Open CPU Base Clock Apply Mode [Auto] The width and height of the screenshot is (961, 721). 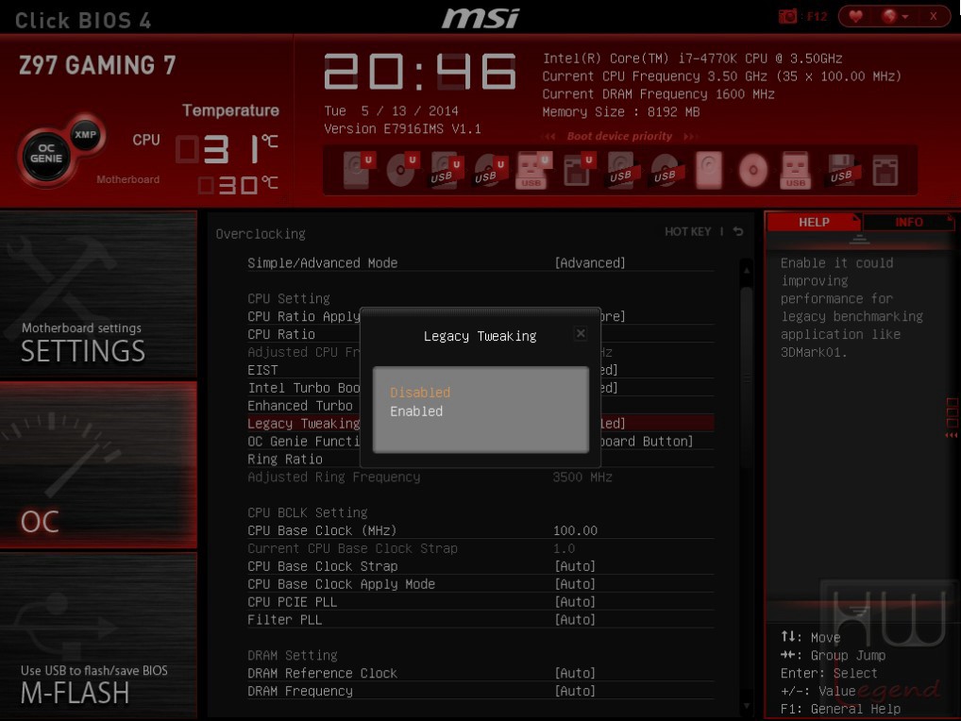coord(574,584)
